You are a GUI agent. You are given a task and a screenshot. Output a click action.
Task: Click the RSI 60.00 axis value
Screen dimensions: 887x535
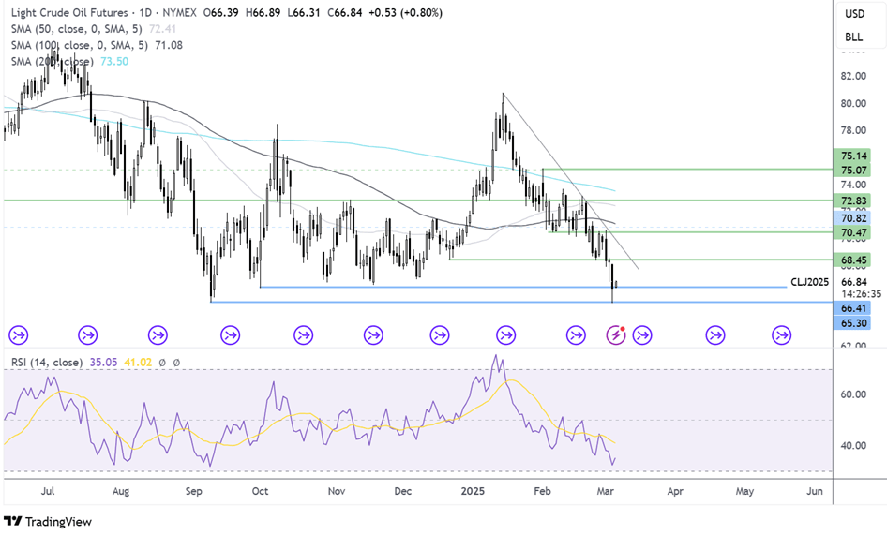tap(853, 394)
